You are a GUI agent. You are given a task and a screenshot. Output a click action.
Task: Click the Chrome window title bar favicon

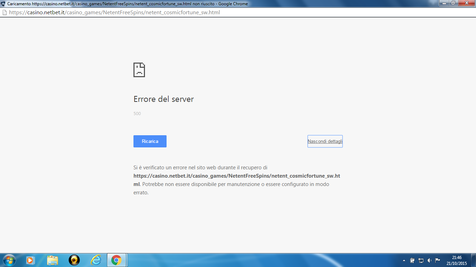pyautogui.click(x=3, y=3)
